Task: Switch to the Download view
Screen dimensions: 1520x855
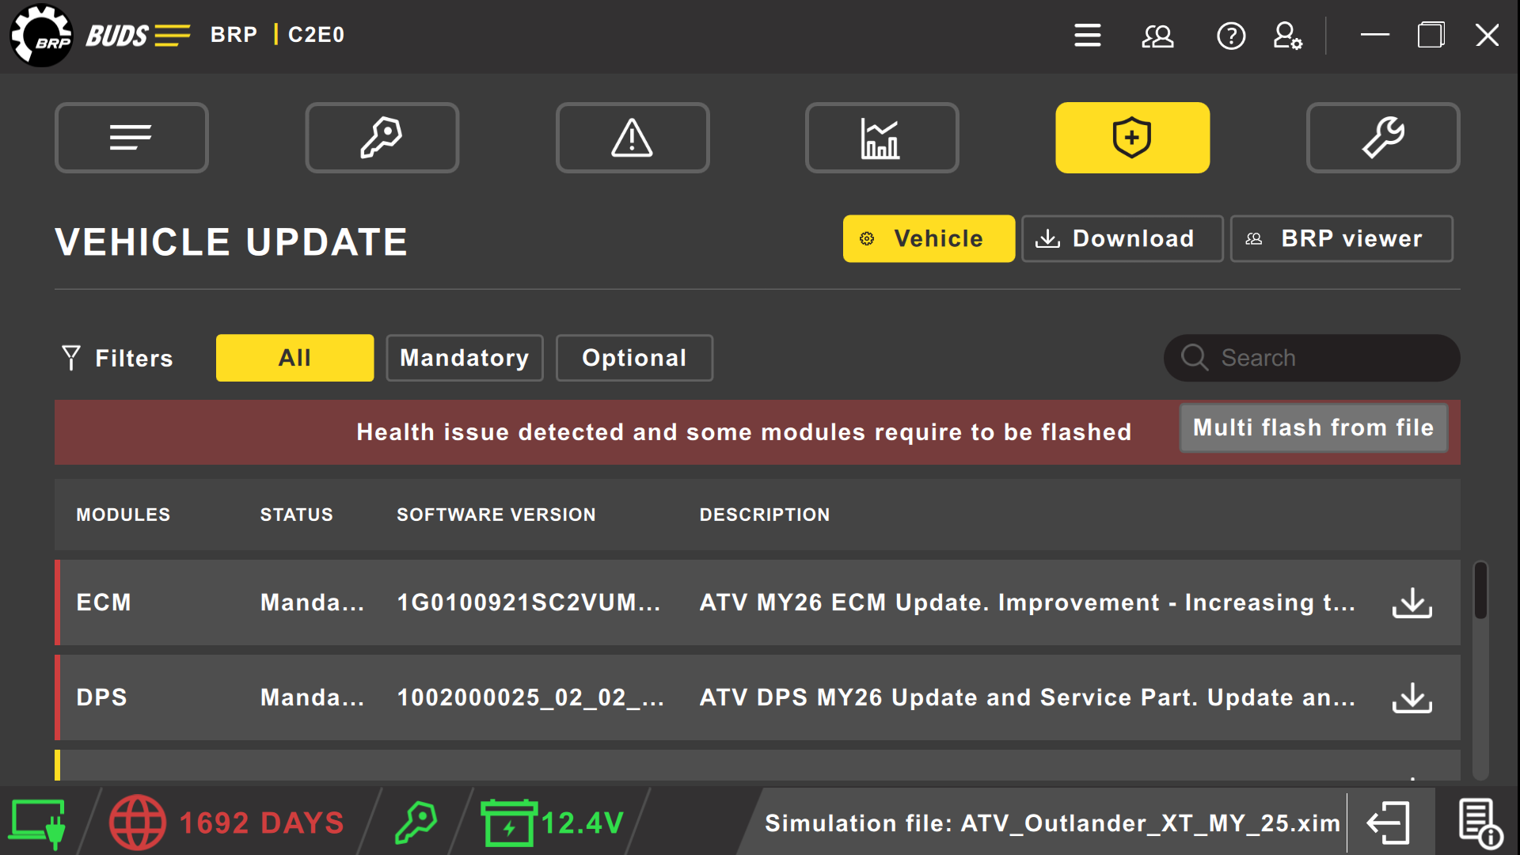Action: click(1122, 238)
